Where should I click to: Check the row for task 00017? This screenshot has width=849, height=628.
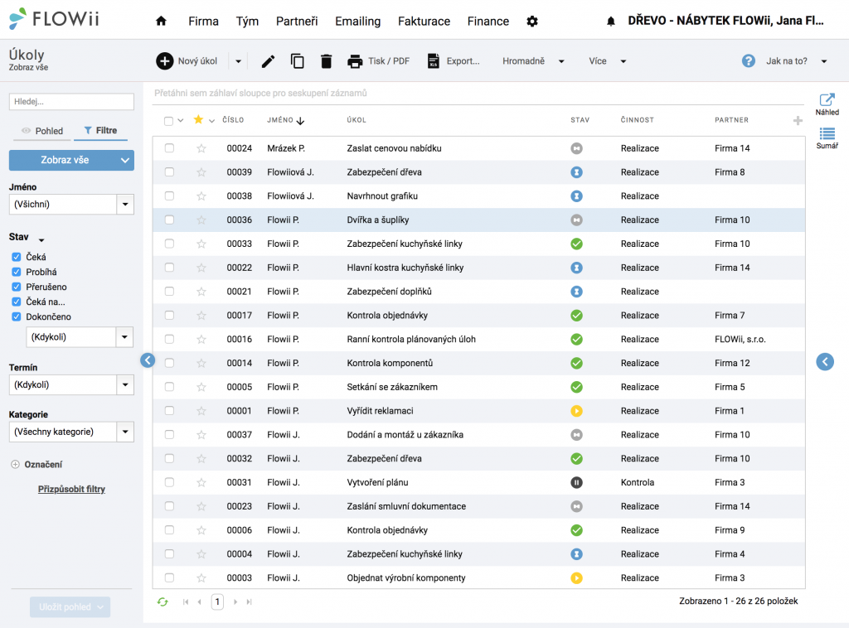pos(169,316)
